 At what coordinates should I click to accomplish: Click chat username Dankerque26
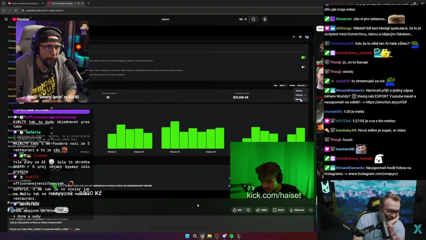pyautogui.click(x=342, y=43)
